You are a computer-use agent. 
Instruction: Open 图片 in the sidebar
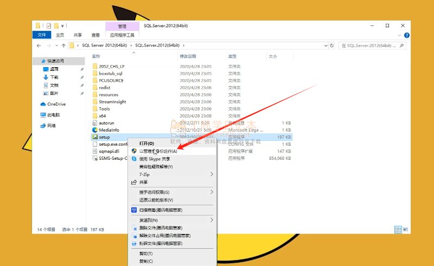(54, 93)
